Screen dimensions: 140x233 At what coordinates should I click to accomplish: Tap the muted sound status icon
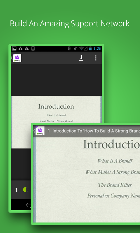[75, 48]
